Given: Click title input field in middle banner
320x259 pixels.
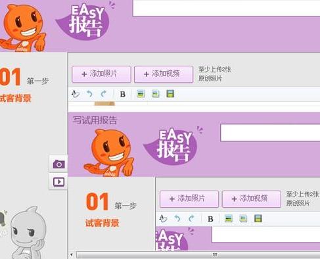Looking at the screenshot, I should [x=270, y=133].
